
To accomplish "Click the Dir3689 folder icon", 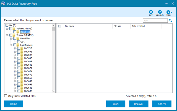I will [22, 61].
